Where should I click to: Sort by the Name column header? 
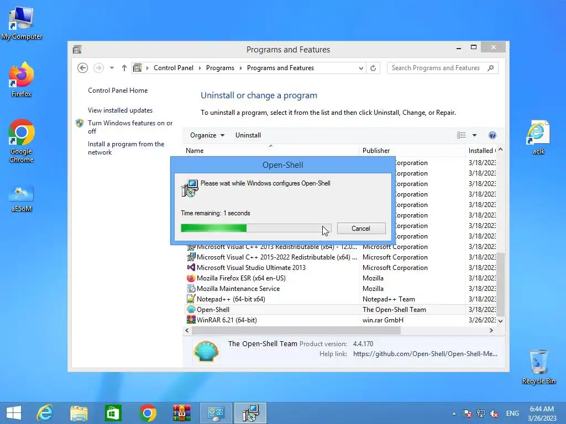pos(271,151)
